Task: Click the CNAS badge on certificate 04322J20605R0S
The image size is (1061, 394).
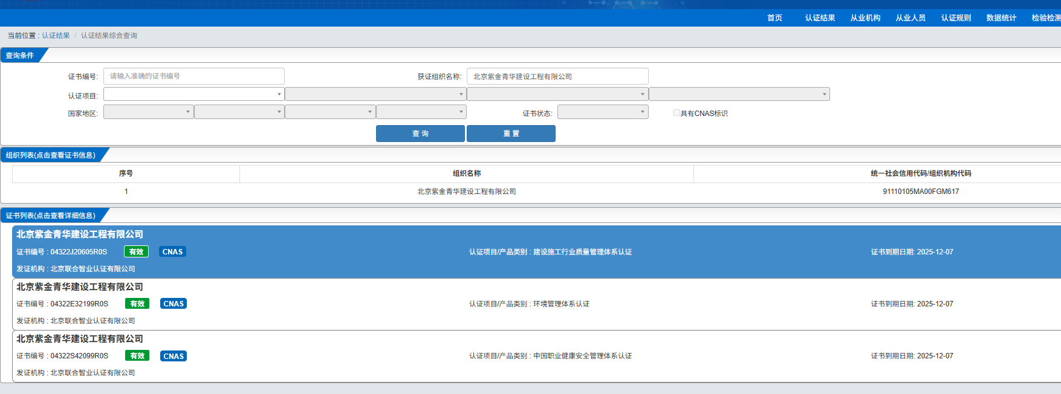Action: [x=172, y=252]
